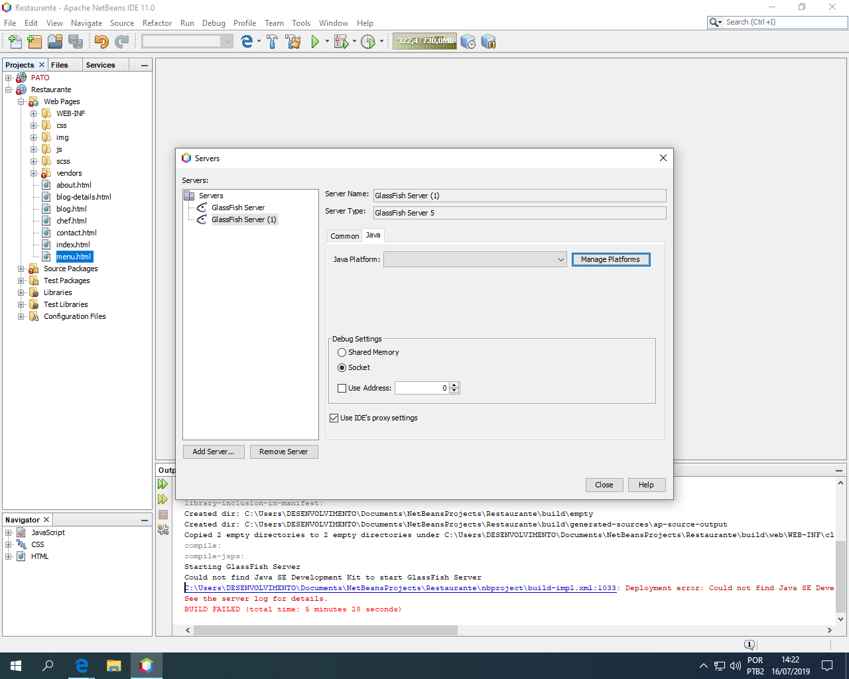Click the volume icon in system tray
849x679 pixels.
click(735, 666)
